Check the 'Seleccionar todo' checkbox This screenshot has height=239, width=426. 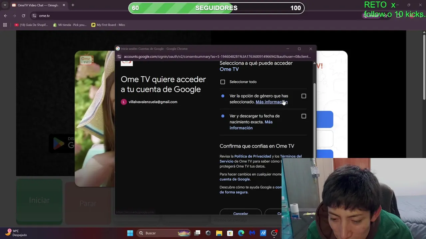[x=223, y=82]
